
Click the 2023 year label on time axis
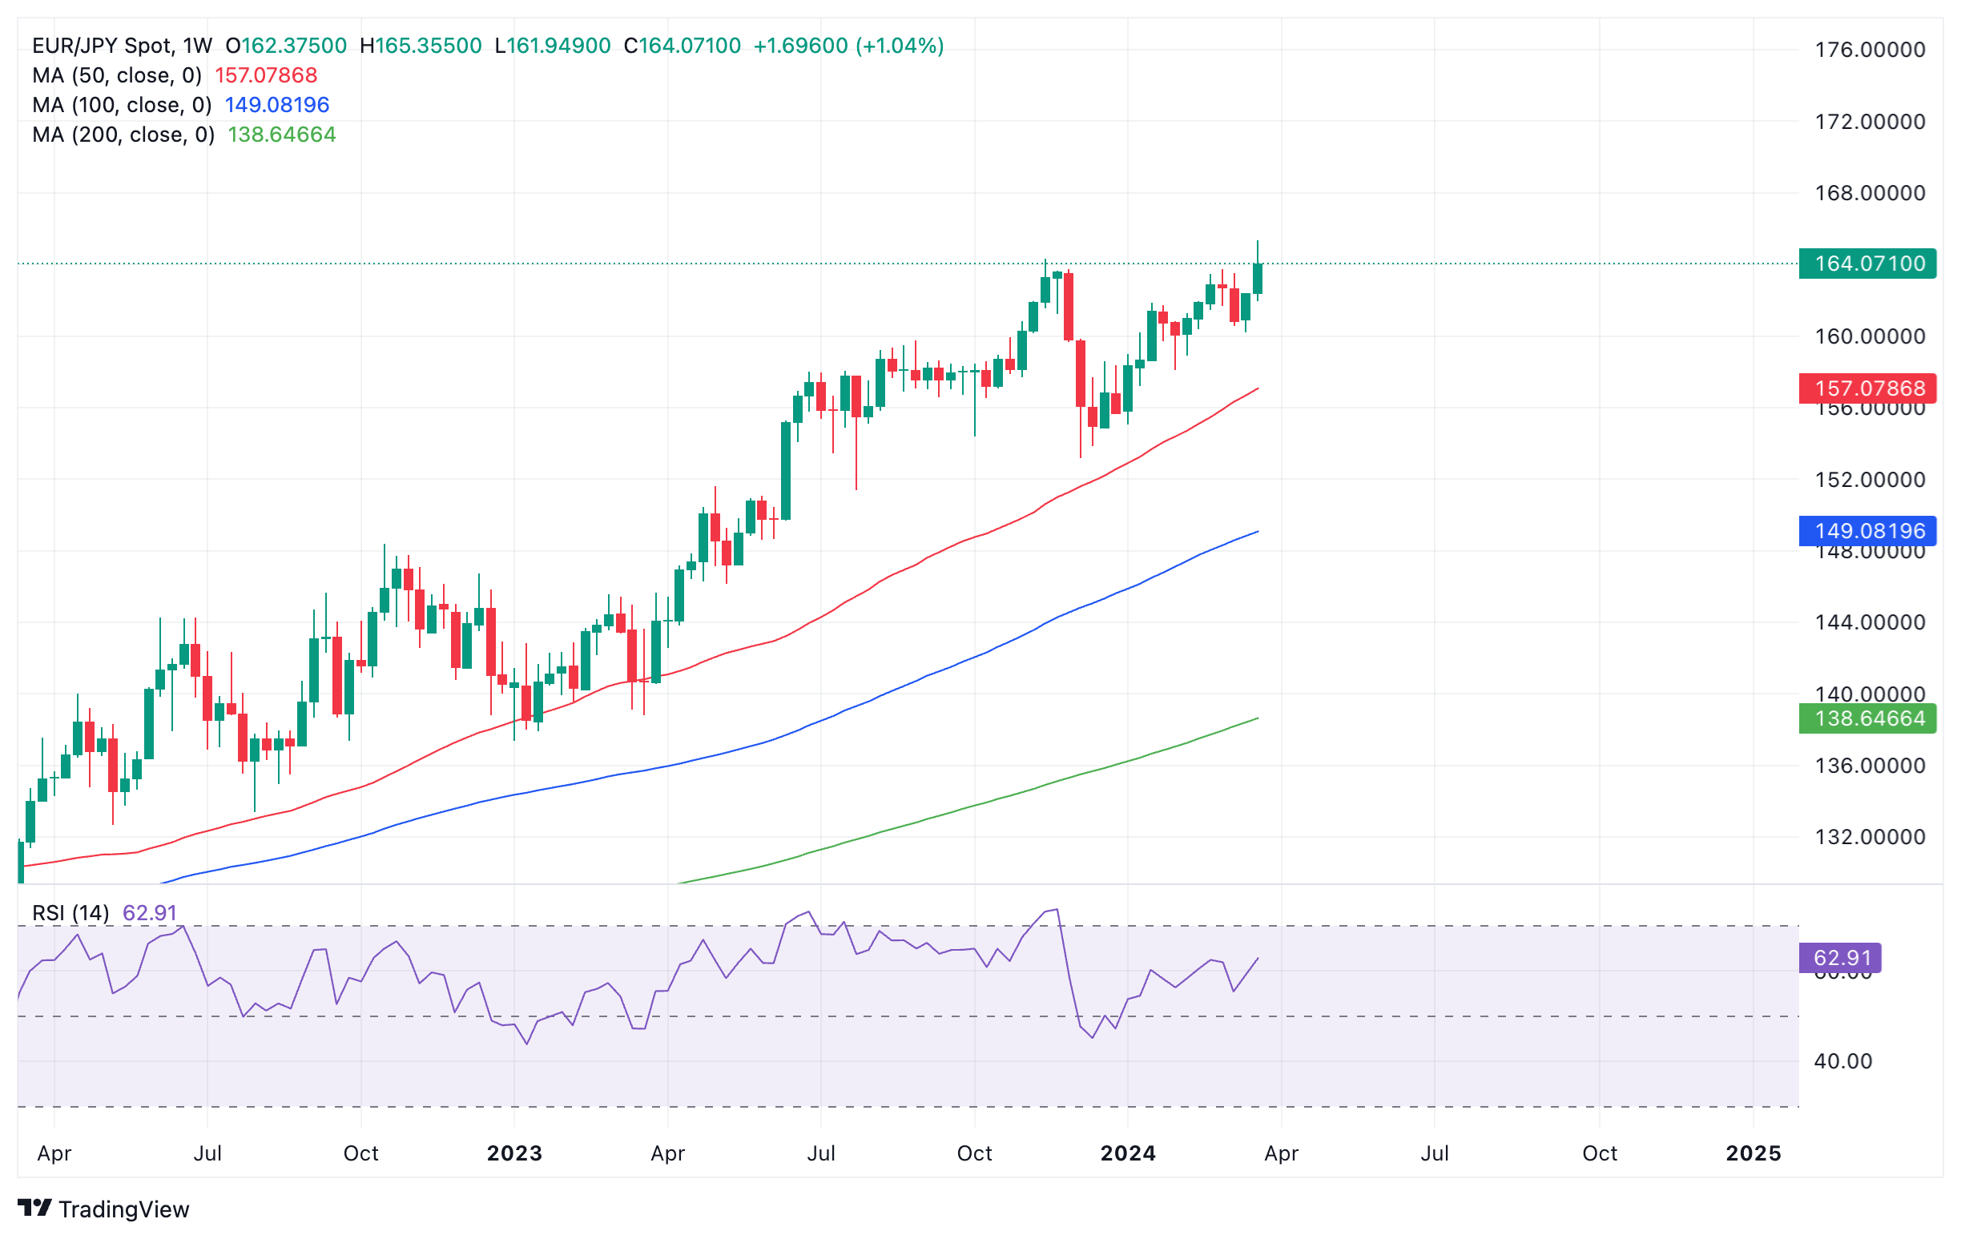point(513,1153)
